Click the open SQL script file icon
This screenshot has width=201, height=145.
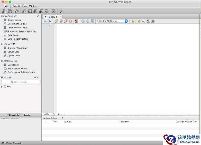(10, 11)
